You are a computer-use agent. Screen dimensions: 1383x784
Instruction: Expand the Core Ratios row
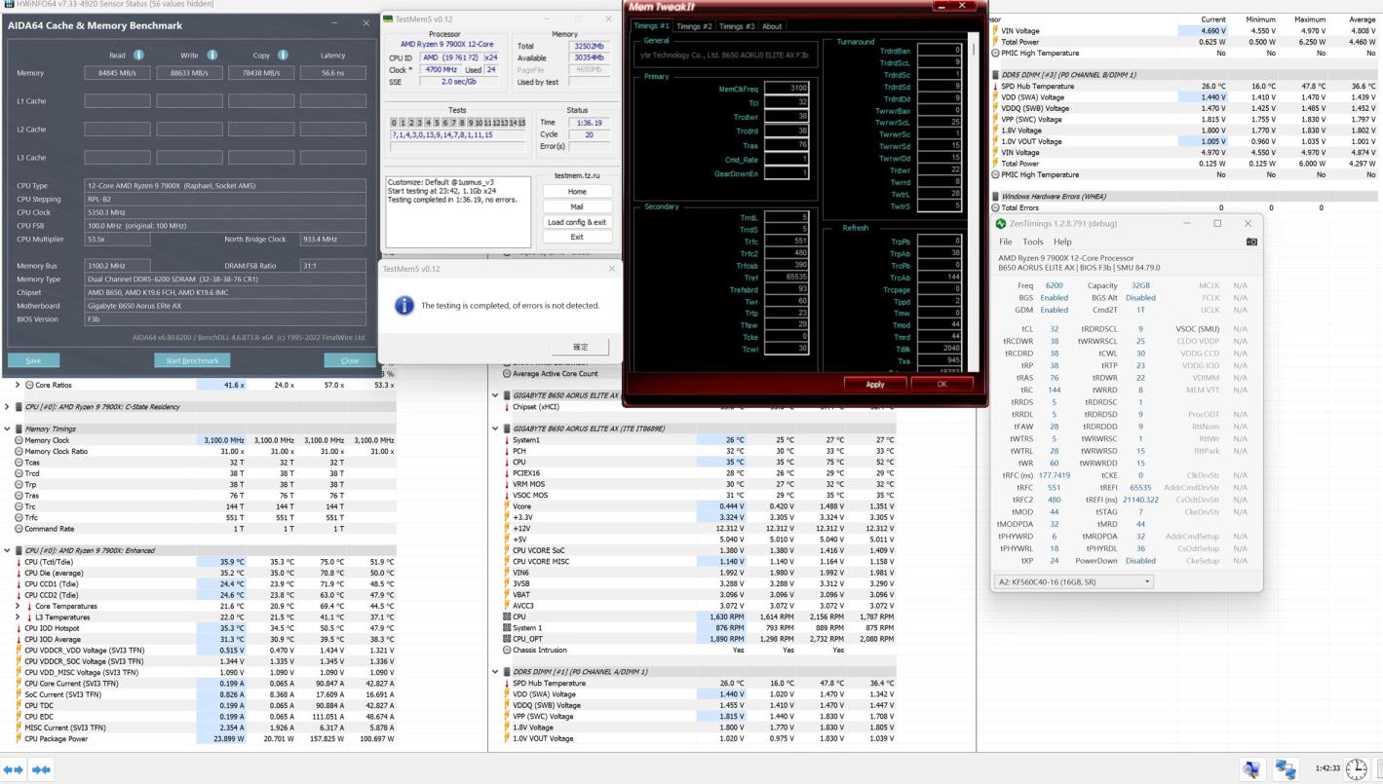pos(18,385)
